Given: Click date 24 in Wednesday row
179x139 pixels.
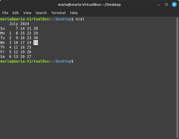Looking at the screenshot, I should tap(29, 43).
